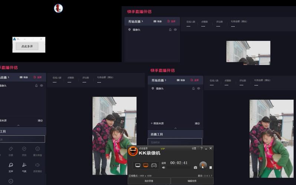Viewport: 296px width, 185px height.
Task: Toggle 摄像头 eye visibility in top window
Action: click(x=175, y=30)
